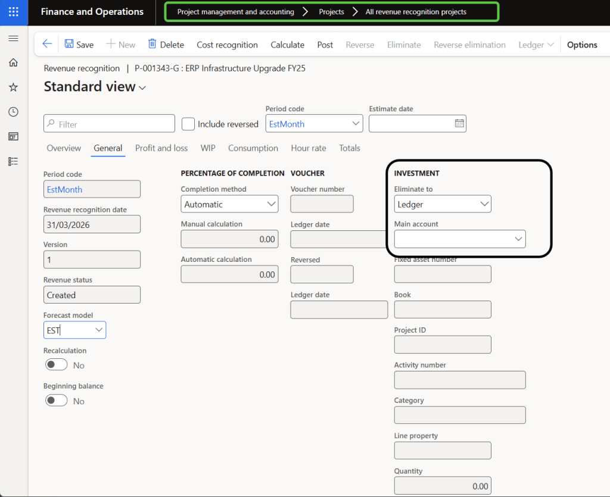Click the Save button
The image size is (610, 497).
point(79,45)
